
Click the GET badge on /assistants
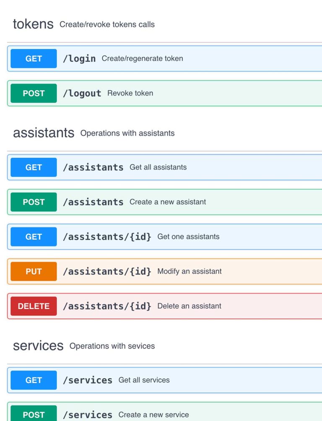[33, 167]
